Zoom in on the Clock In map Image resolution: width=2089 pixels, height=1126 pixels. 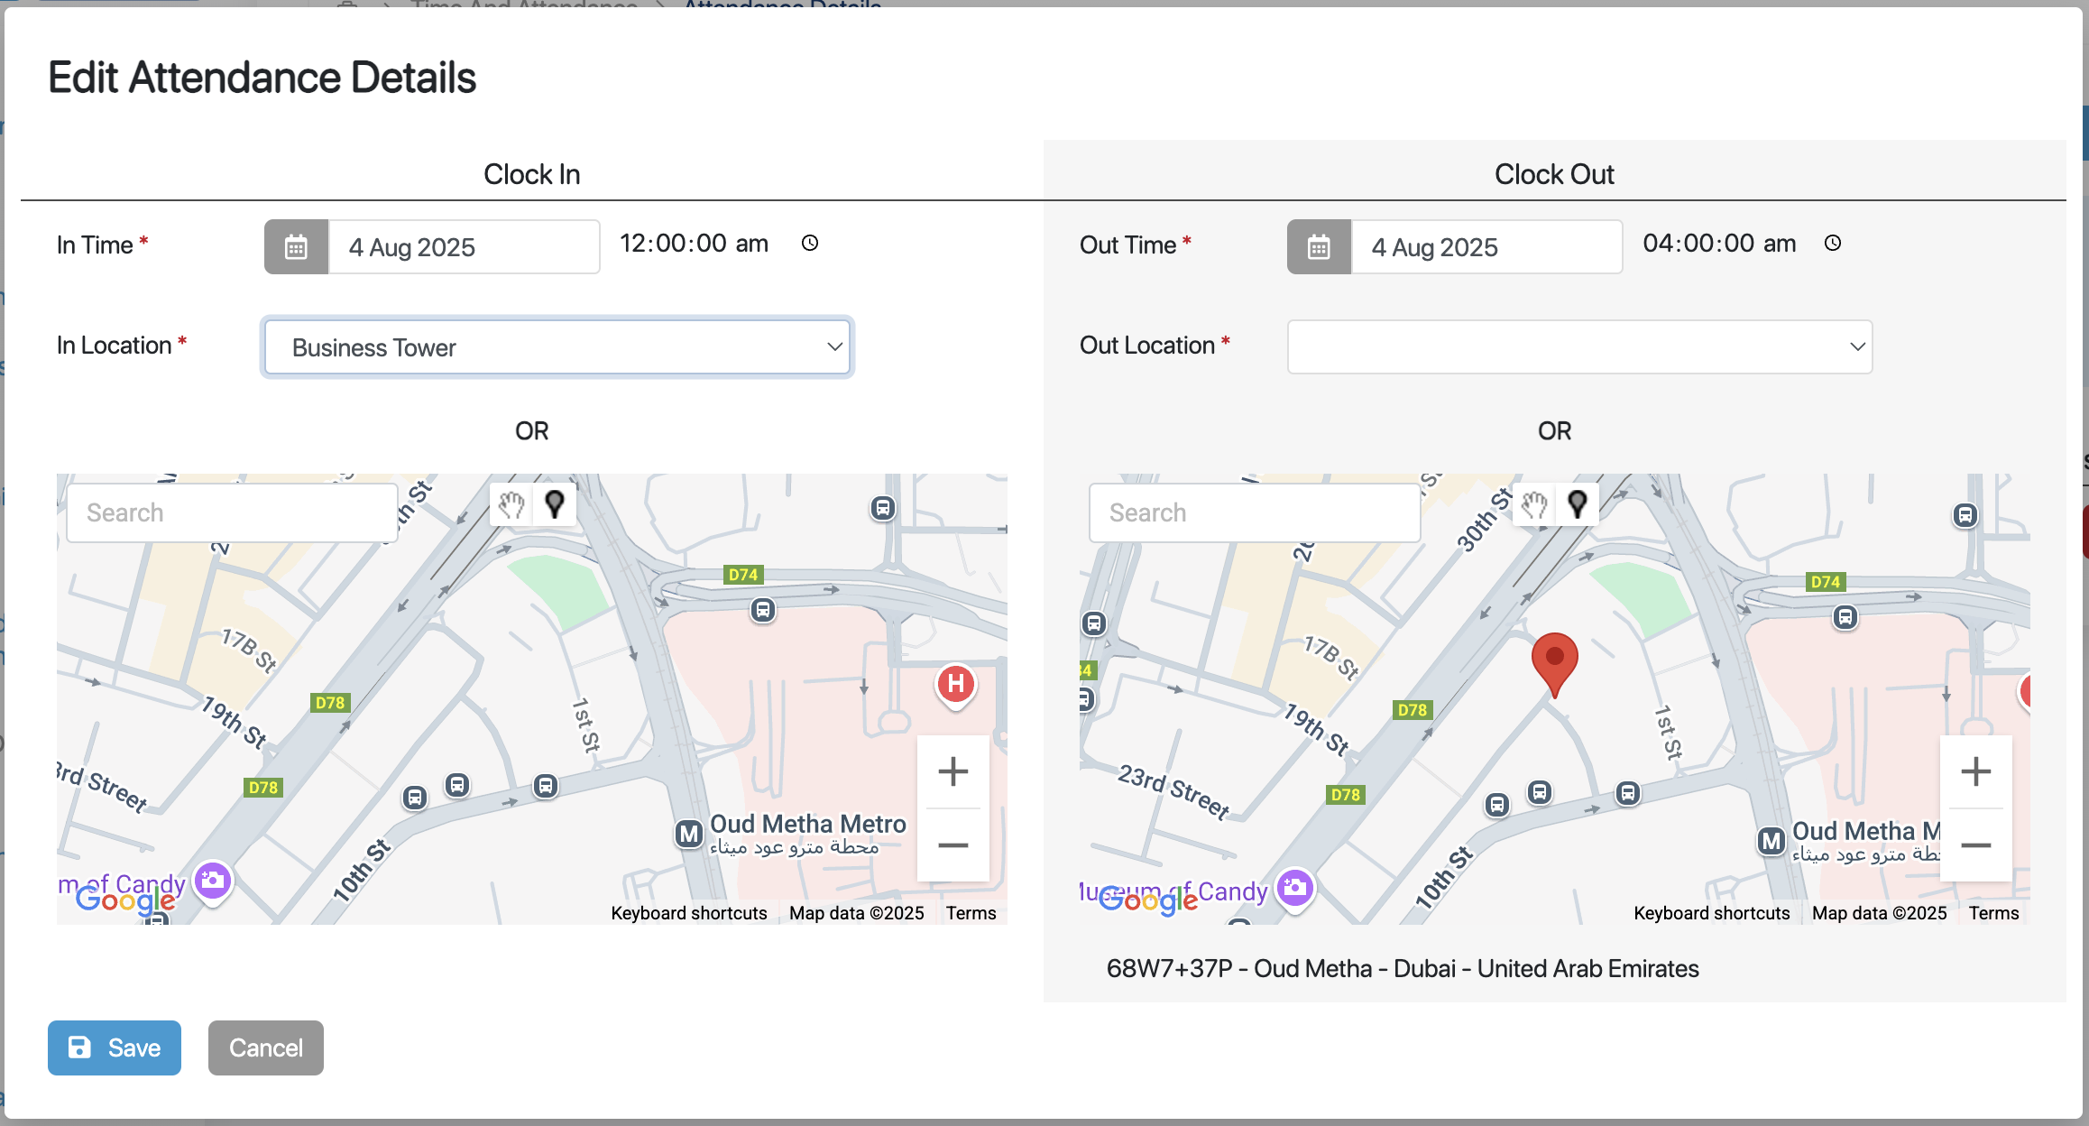(x=952, y=771)
